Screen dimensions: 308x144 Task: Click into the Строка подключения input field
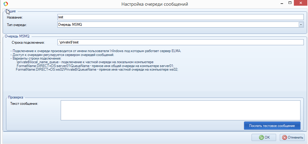tap(180, 42)
